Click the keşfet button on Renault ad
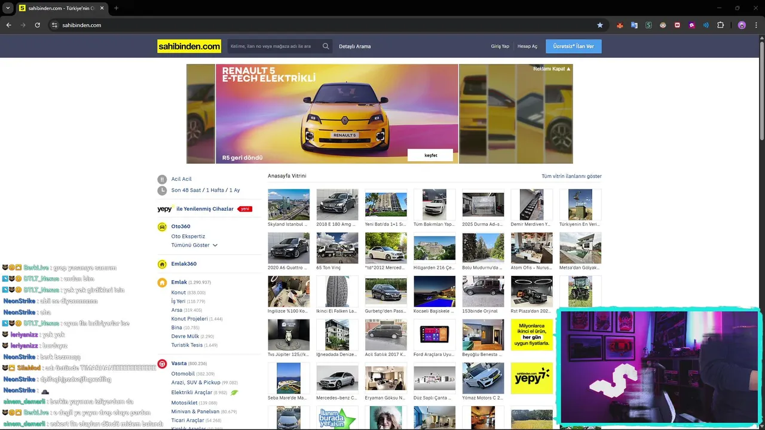 coord(430,155)
